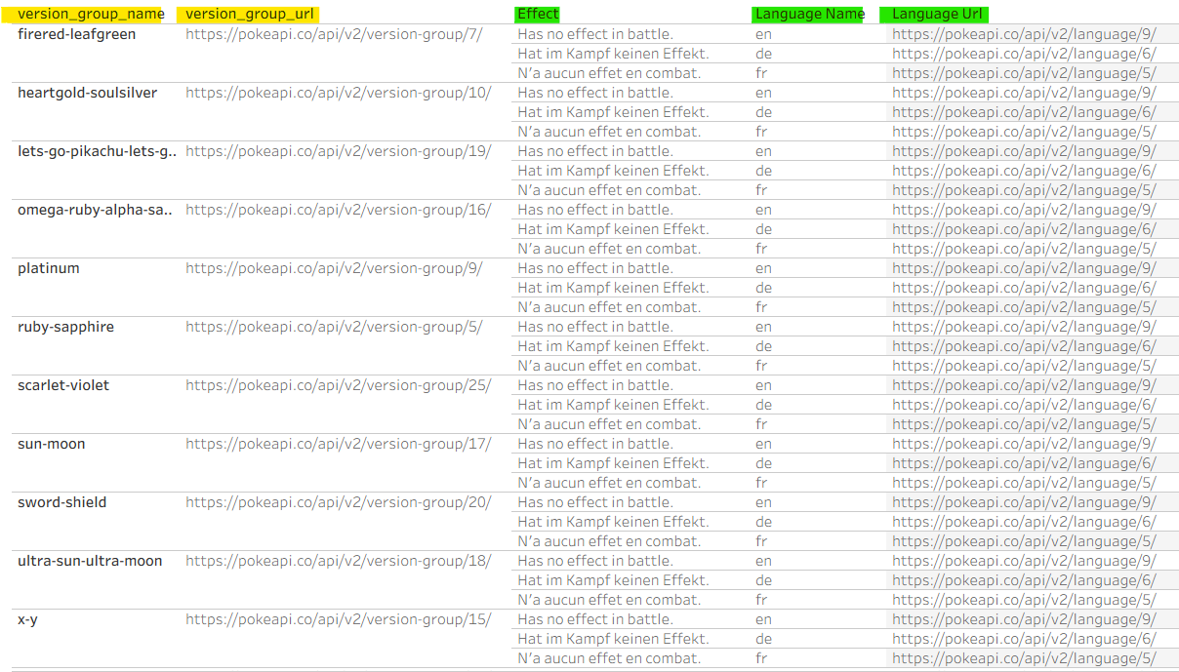Screen dimensions: 1179x672
Task: Select the platinum row label
Action: click(49, 268)
